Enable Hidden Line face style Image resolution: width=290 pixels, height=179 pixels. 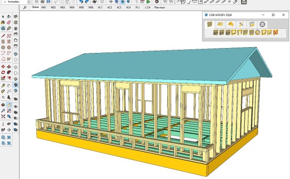(16, 73)
